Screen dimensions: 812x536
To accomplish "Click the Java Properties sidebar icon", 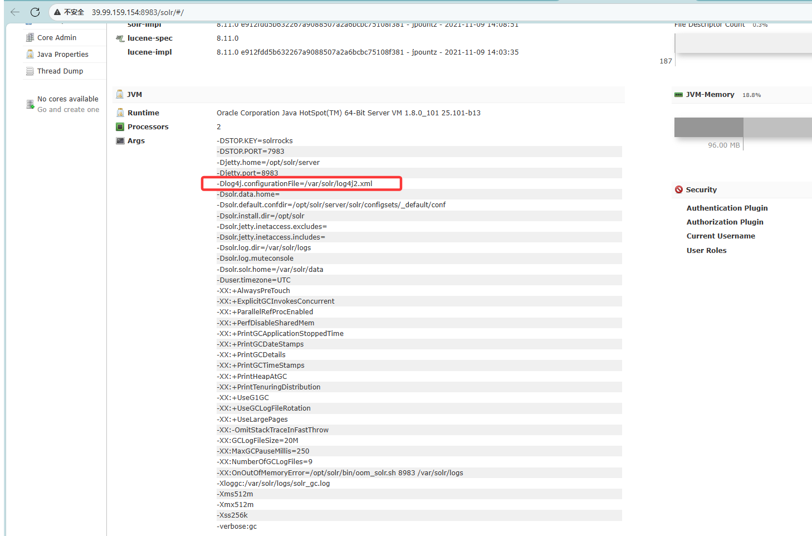I will pyautogui.click(x=30, y=54).
